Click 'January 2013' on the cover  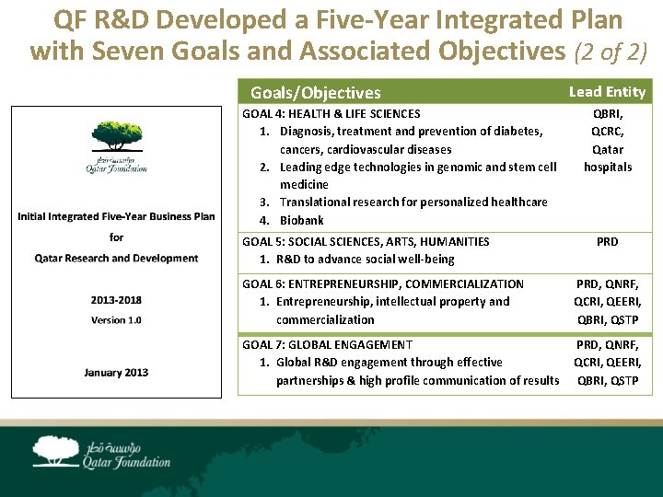point(116,373)
